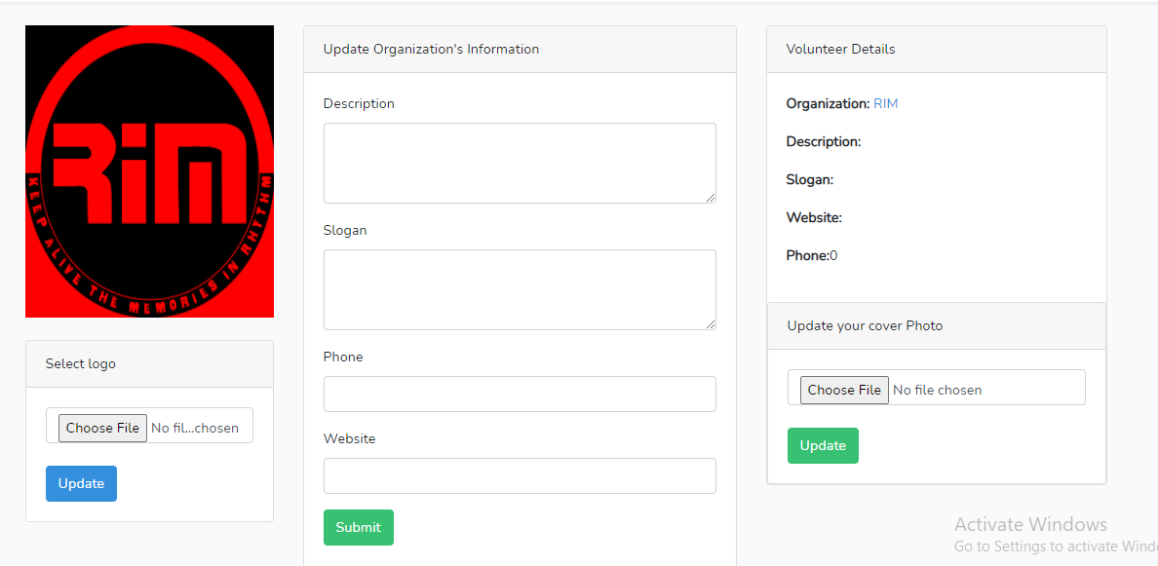Click the Volunteer Details panel header
The width and height of the screenshot is (1158, 566).
click(x=840, y=49)
